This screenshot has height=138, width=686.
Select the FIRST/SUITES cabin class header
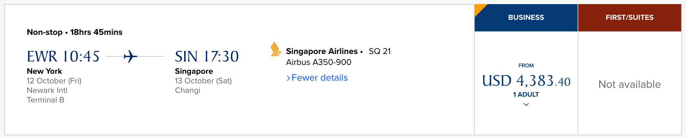629,18
